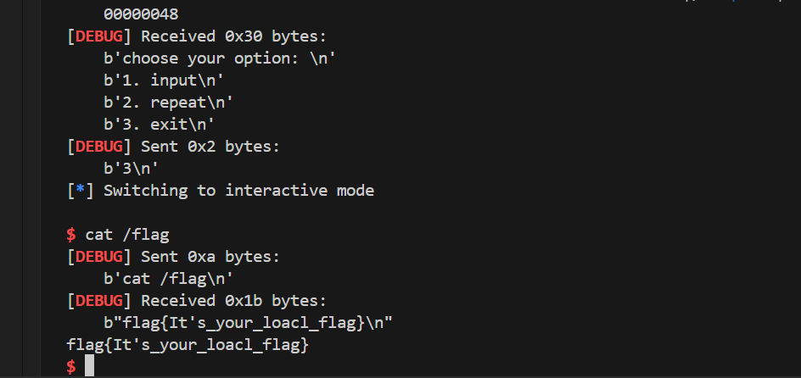The image size is (801, 378).
Task: Click the DEBUG tag on 'Sent 0xa bytes'
Action: coord(99,257)
